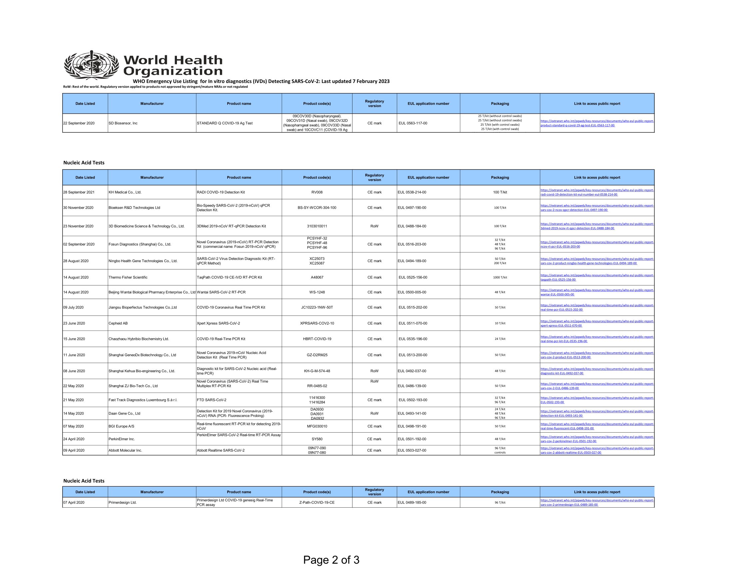Open the Bioeksen EUL-0497-190-00 report link
Screen dimensions: 733x567
pyautogui.click(x=597, y=207)
